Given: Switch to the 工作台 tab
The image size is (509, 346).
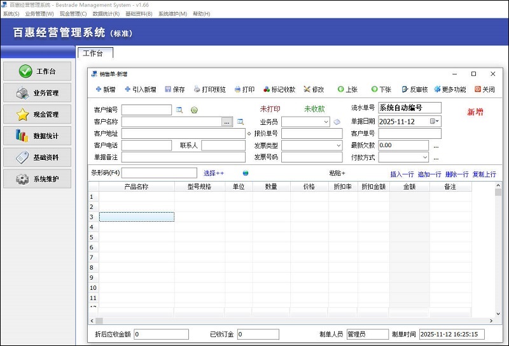Looking at the screenshot, I should pos(95,53).
